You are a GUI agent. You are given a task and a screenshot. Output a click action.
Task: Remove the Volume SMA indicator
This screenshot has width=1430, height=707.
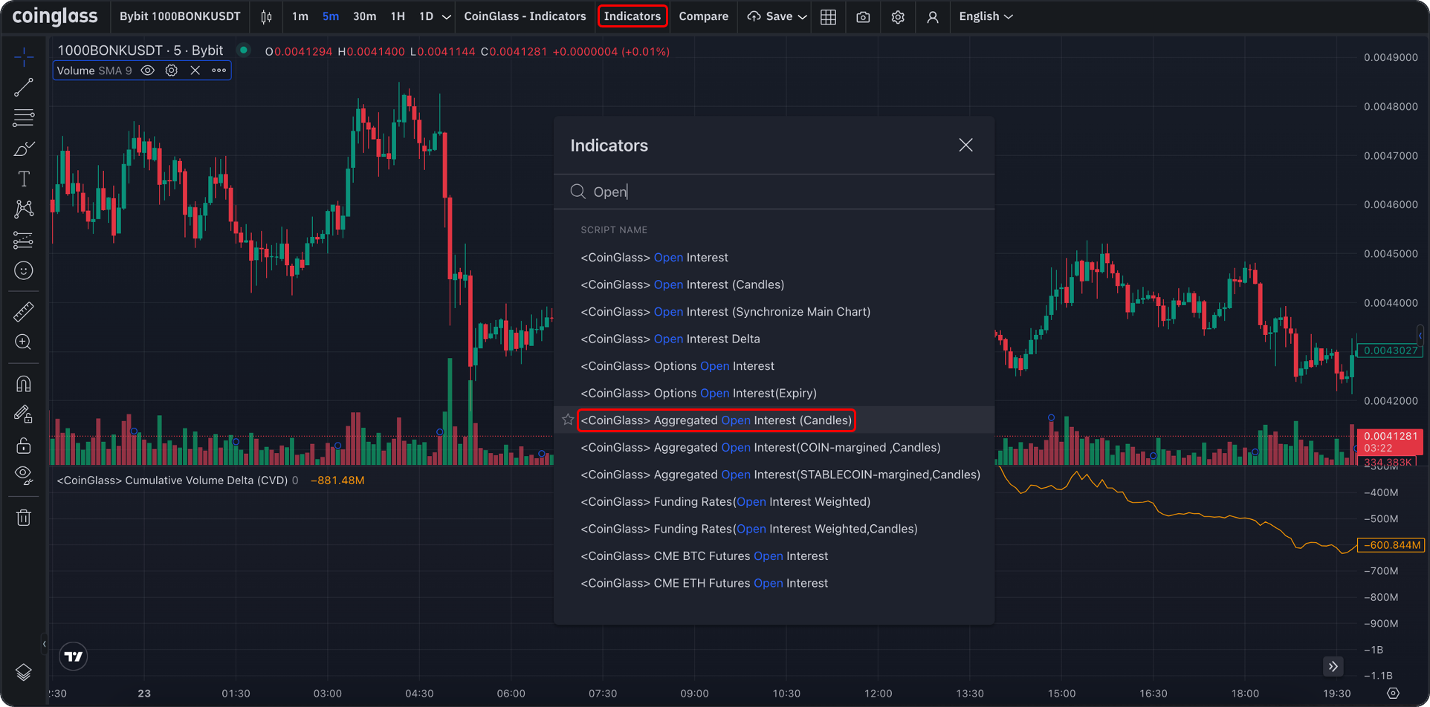coord(195,71)
